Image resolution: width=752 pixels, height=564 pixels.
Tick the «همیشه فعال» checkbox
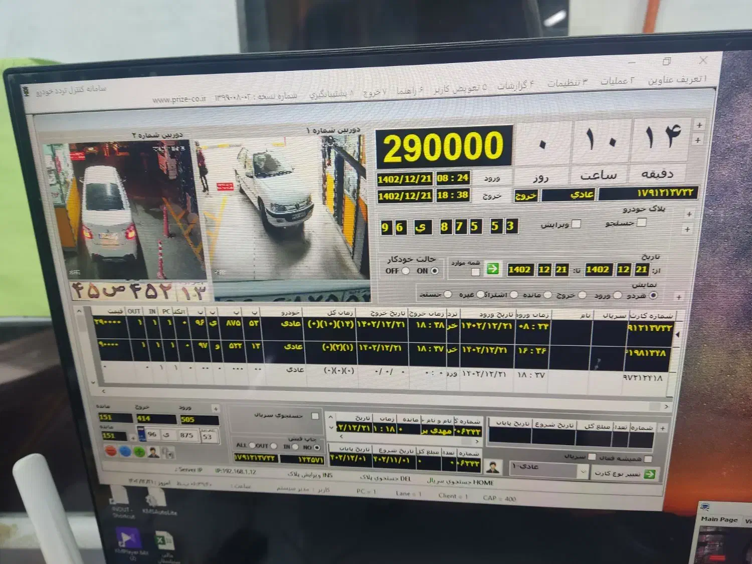(648, 459)
